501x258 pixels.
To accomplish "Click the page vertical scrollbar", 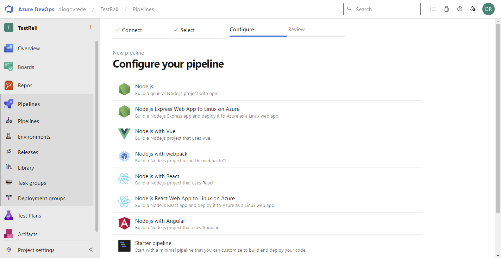I will tap(498, 116).
